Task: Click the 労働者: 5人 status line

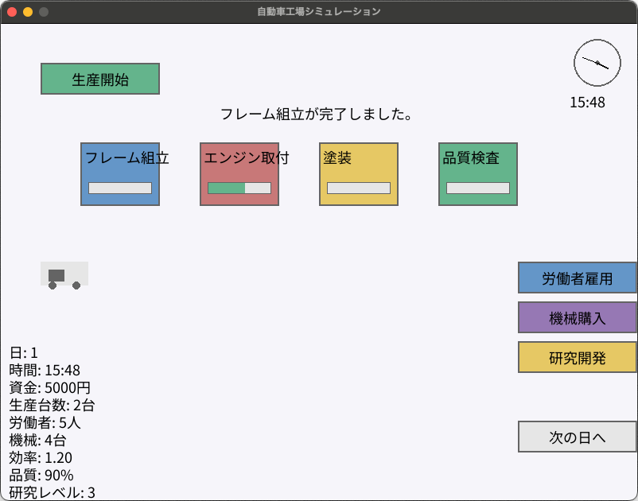Action: 45,422
